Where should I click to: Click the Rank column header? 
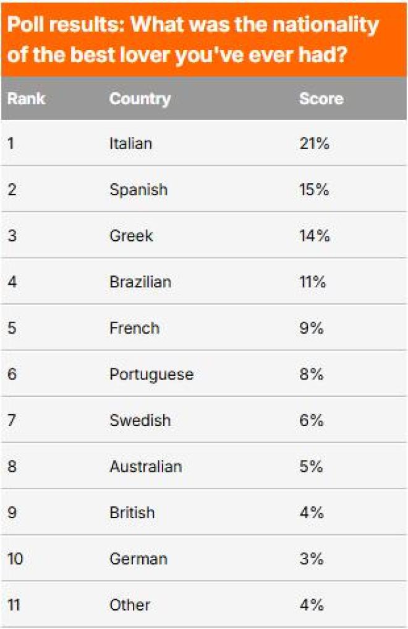(27, 98)
